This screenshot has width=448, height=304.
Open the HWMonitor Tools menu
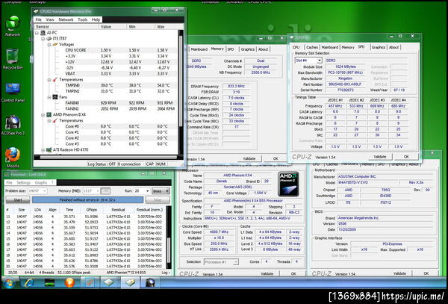click(82, 19)
